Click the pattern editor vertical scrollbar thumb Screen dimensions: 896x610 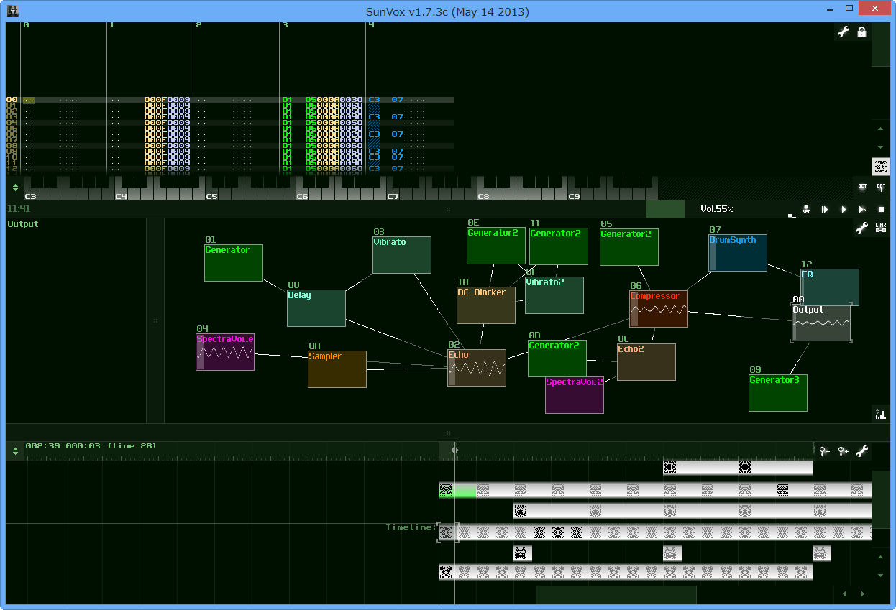tap(881, 45)
